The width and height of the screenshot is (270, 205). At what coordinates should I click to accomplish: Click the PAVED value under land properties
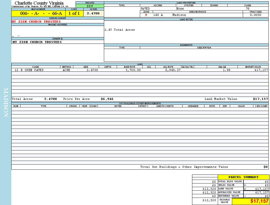tap(145, 8)
